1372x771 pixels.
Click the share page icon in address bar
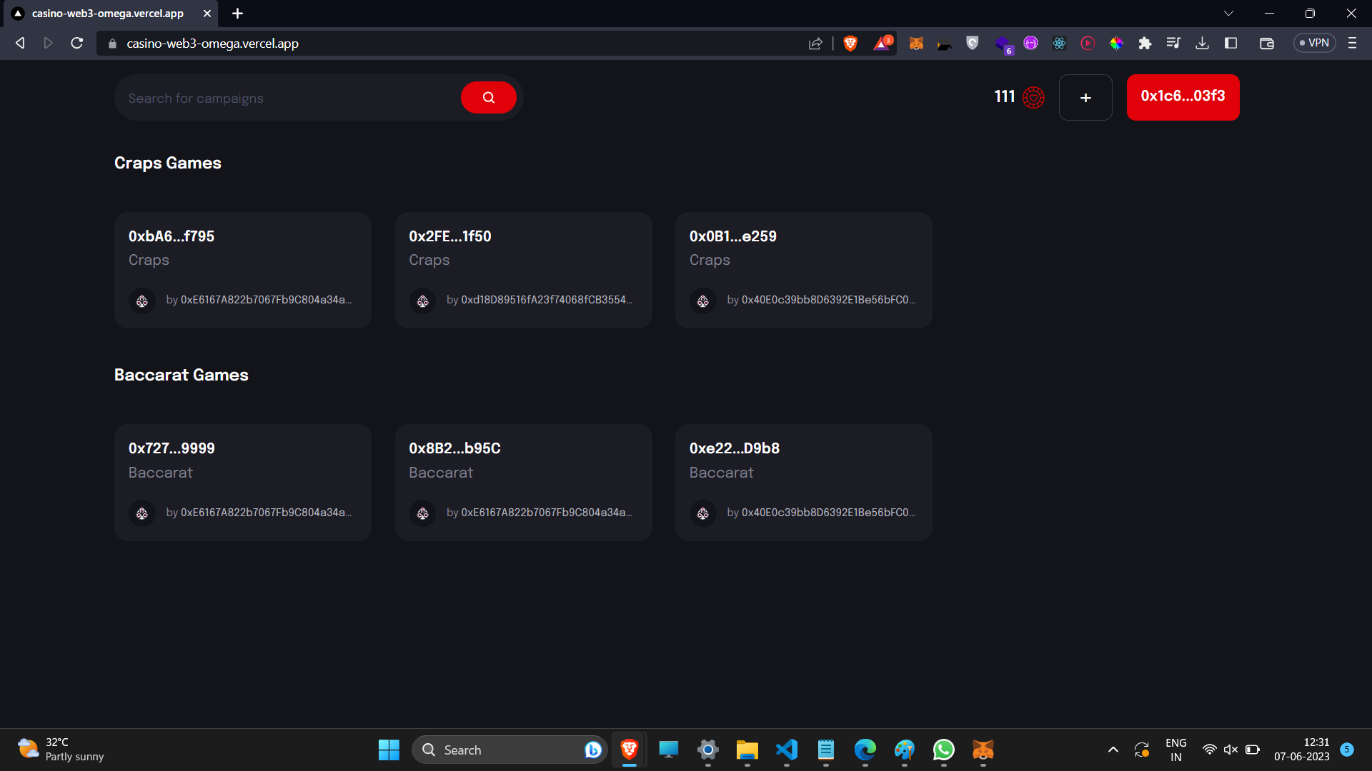[x=815, y=44]
